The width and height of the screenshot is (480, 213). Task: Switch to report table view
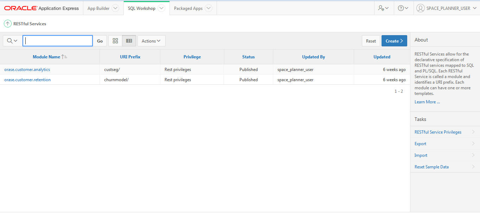point(129,41)
